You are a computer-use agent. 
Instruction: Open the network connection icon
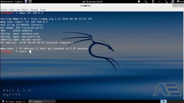coord(172,1)
